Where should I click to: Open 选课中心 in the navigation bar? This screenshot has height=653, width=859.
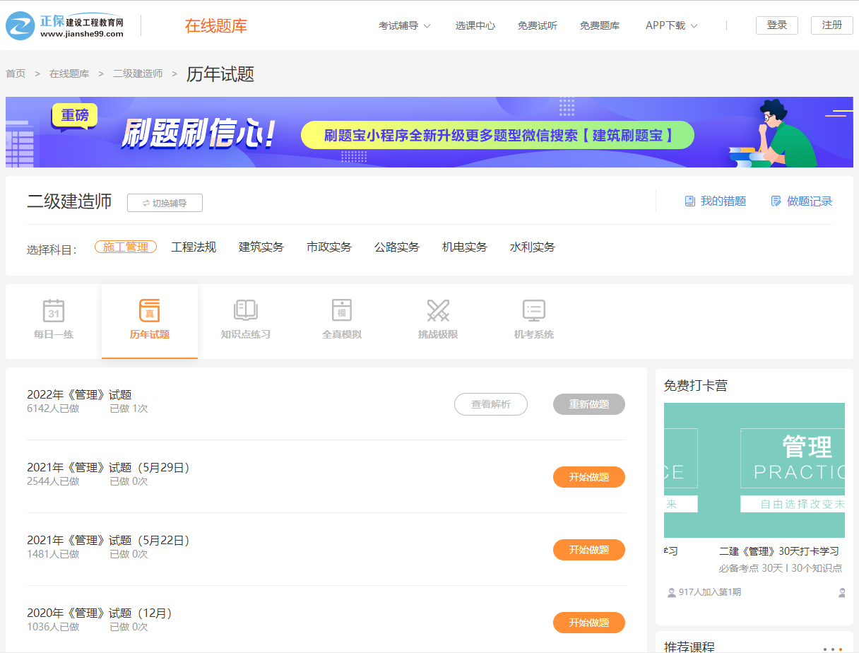475,24
